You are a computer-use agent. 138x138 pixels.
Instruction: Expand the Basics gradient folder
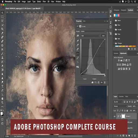click(114, 20)
